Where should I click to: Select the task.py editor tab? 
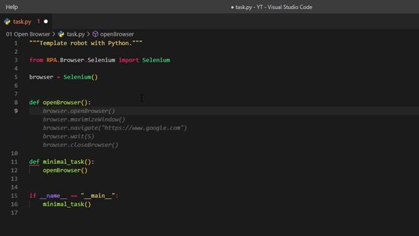pos(26,22)
